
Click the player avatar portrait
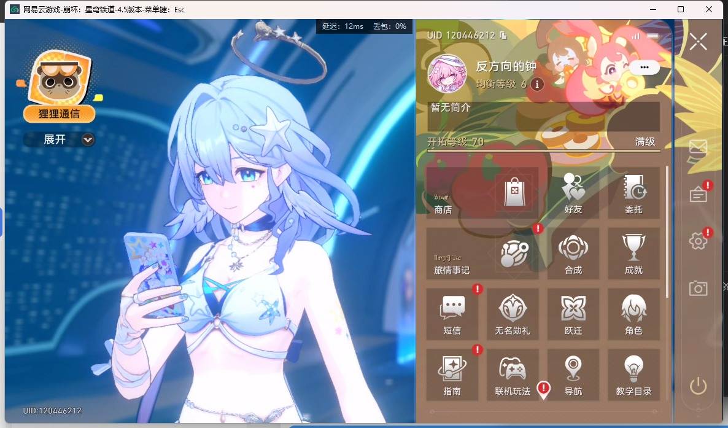point(447,74)
